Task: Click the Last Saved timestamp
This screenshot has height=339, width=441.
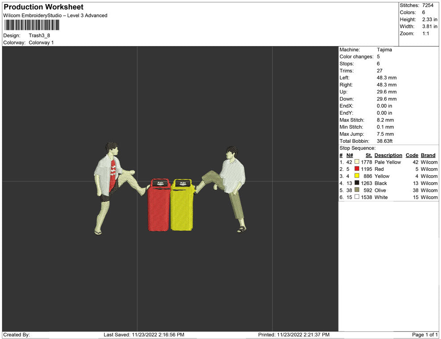Action: coord(144,335)
